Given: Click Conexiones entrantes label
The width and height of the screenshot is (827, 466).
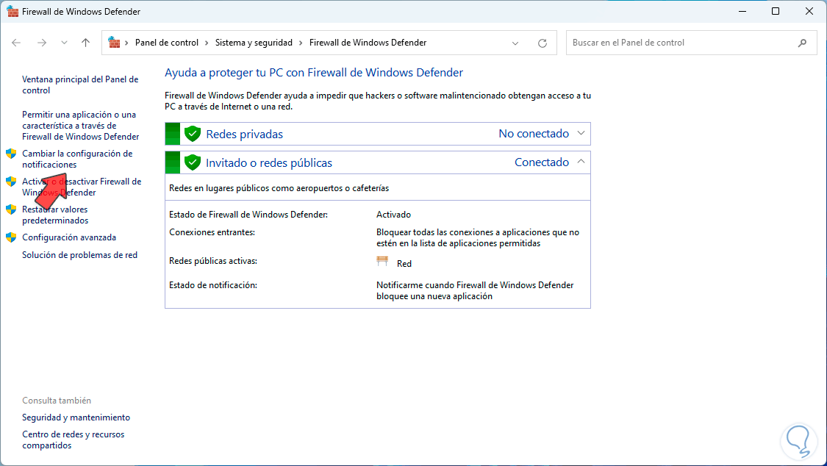Looking at the screenshot, I should [212, 232].
